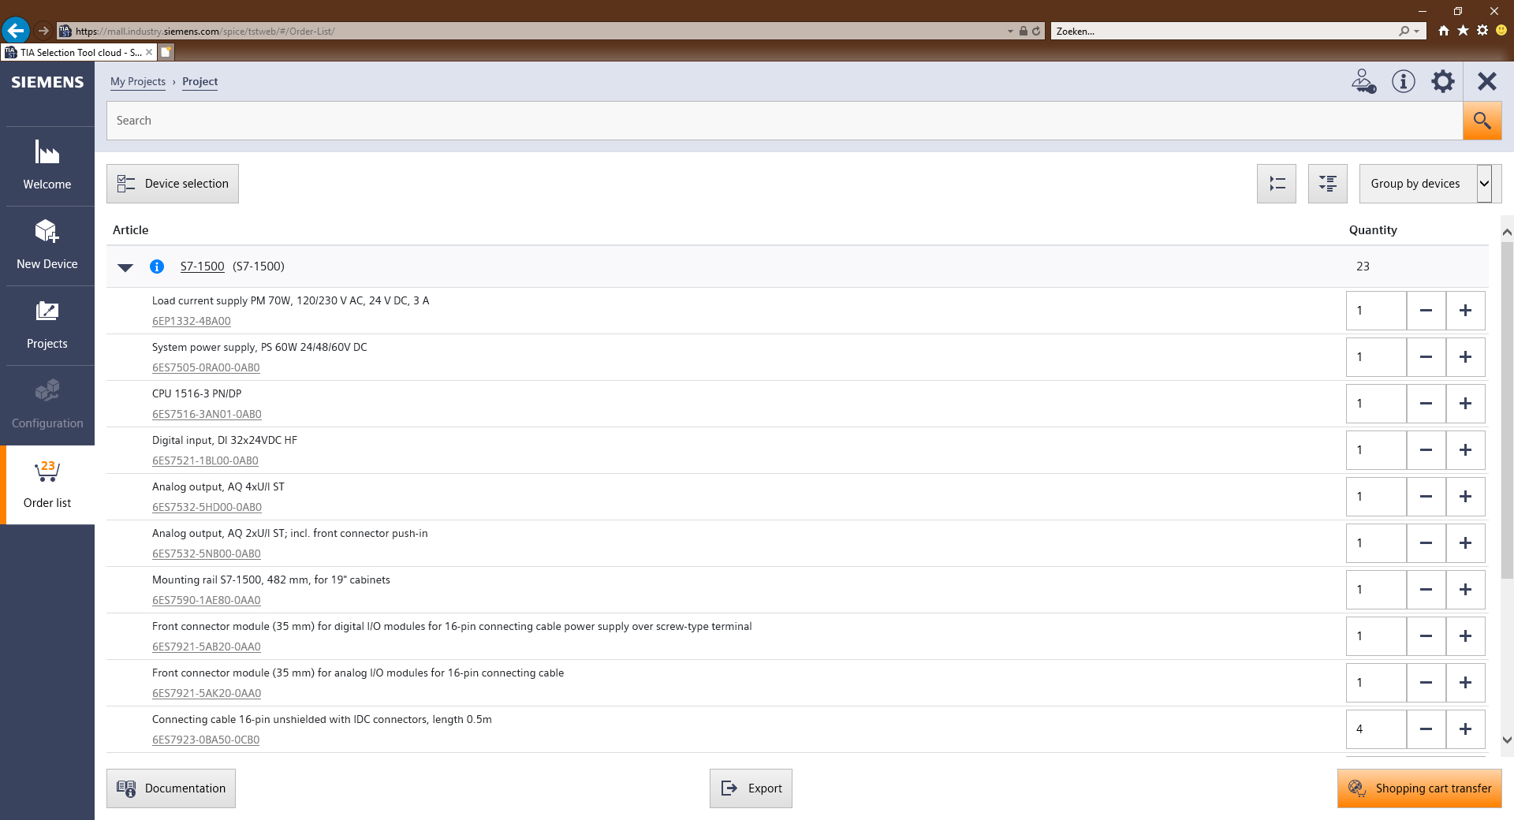Edit quantity field for Connecting cable 16-pin

click(x=1376, y=729)
